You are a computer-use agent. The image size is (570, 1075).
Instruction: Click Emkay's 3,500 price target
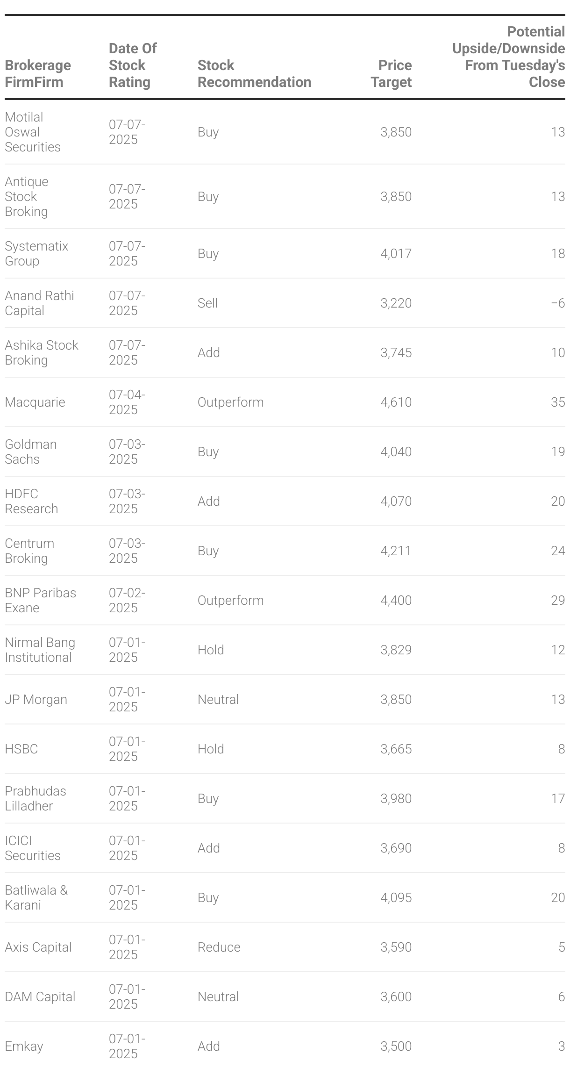(396, 1046)
